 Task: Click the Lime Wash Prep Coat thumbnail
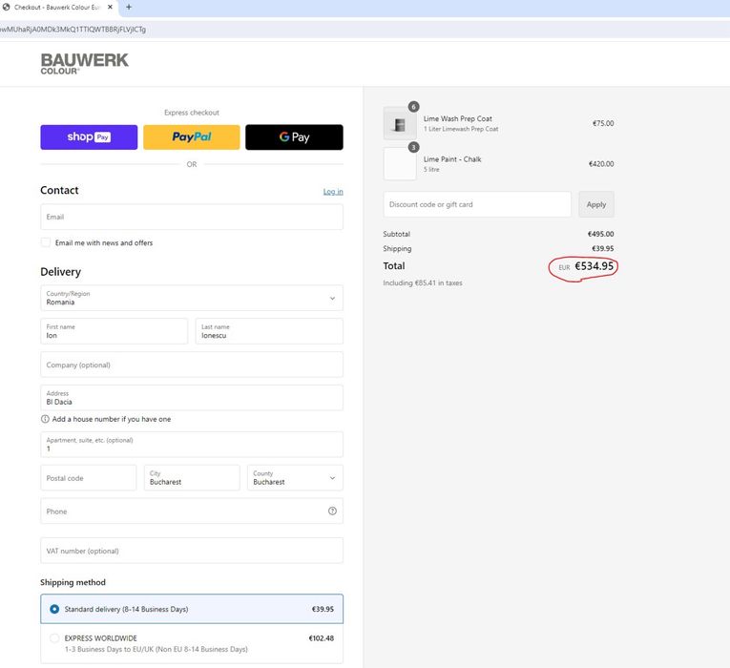400,123
